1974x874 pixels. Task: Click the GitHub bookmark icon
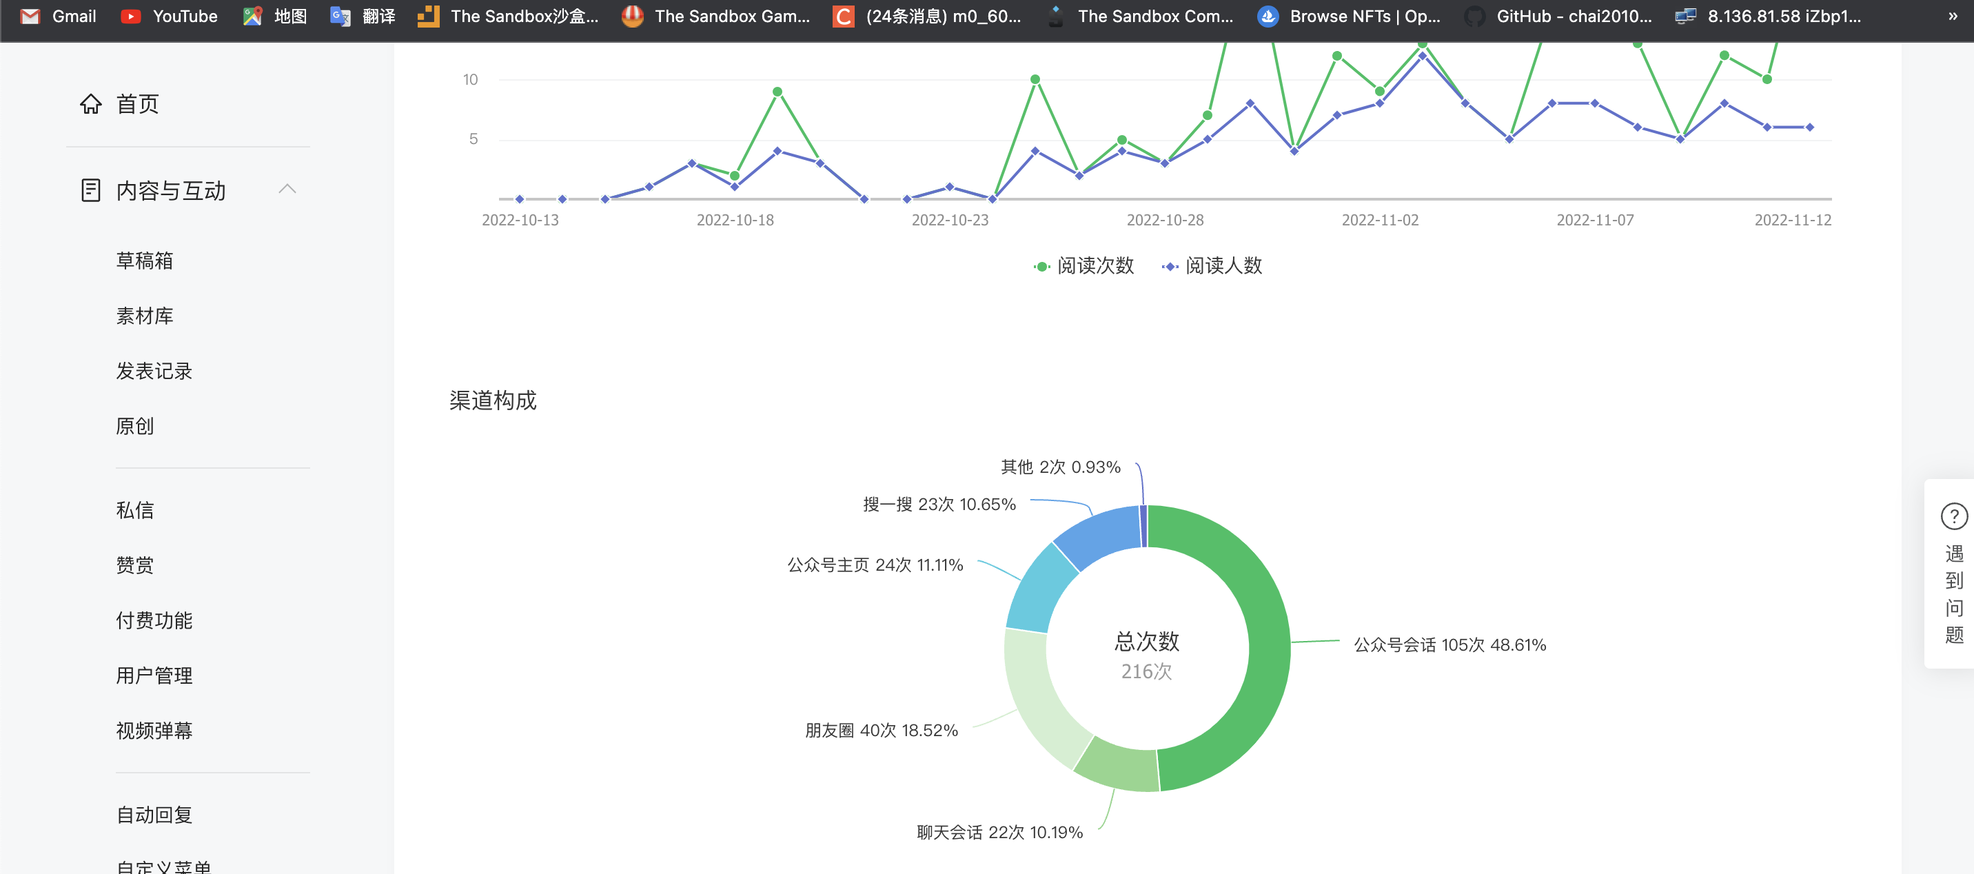click(x=1474, y=16)
